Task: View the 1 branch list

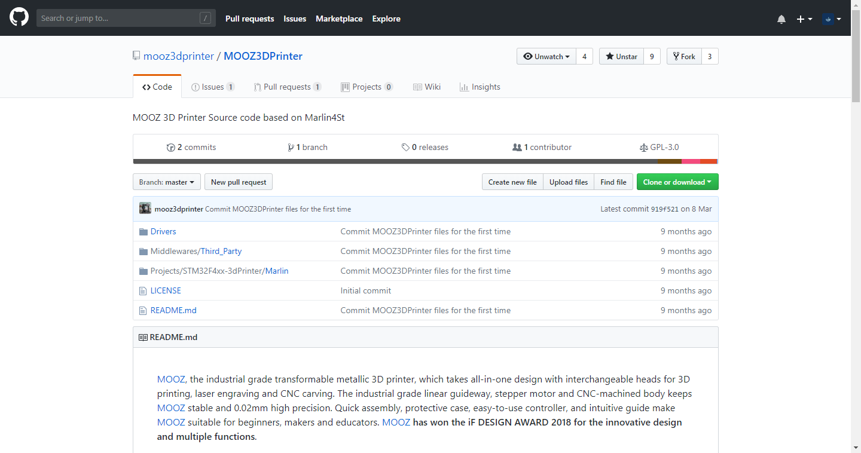Action: click(x=307, y=147)
